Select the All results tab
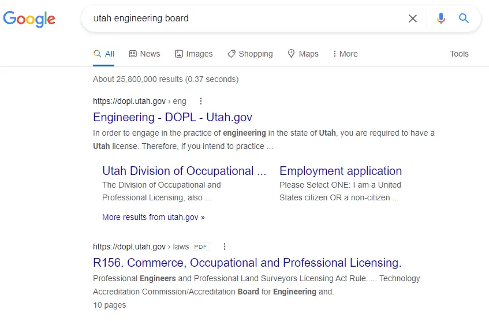Screen dimensions: 489x321 (104, 54)
